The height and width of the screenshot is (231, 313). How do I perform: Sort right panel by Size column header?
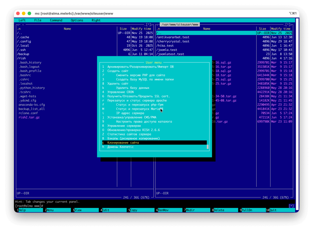point(262,29)
